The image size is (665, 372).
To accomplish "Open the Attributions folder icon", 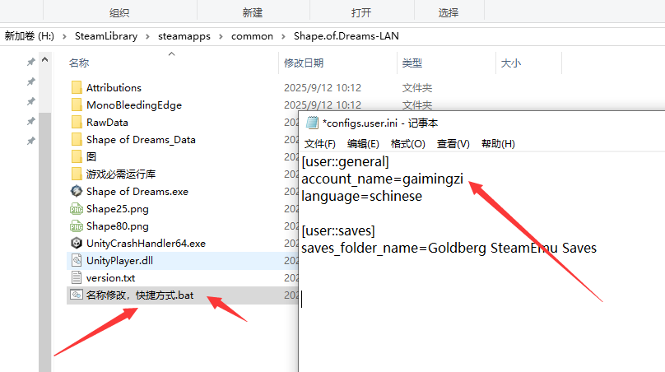I will click(77, 88).
